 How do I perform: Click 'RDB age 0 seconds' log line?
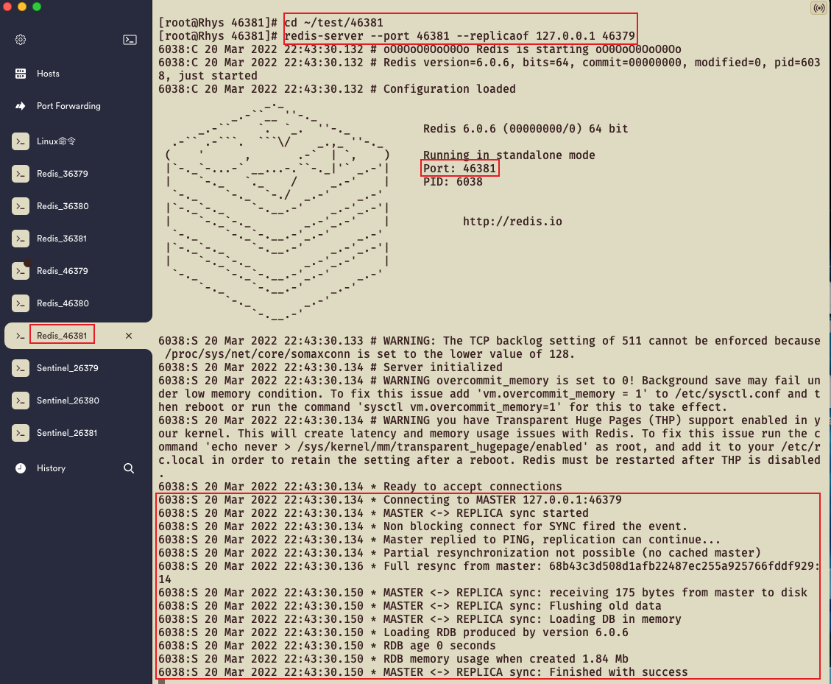(x=327, y=646)
